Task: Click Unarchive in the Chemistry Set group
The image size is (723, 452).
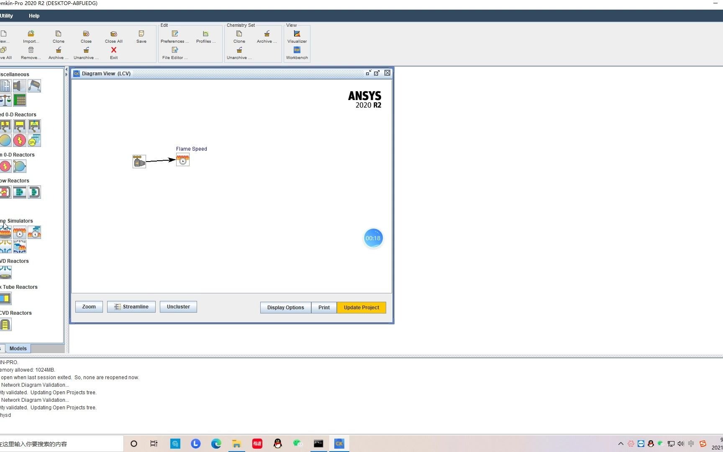Action: [x=239, y=50]
